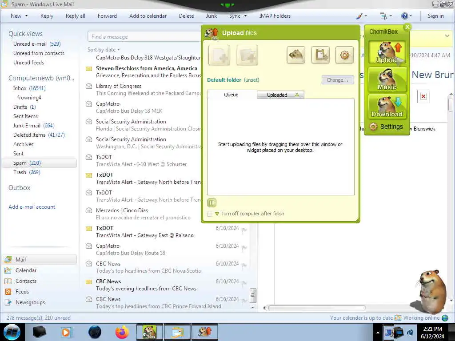Viewport: 455px width, 341px height.
Task: Open ChomikBox Music panel
Action: 387,79
